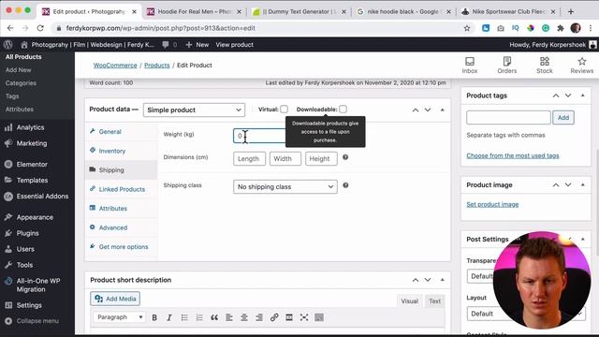Click the WordPress logo in admin bar
The width and height of the screenshot is (599, 337).
click(8, 45)
